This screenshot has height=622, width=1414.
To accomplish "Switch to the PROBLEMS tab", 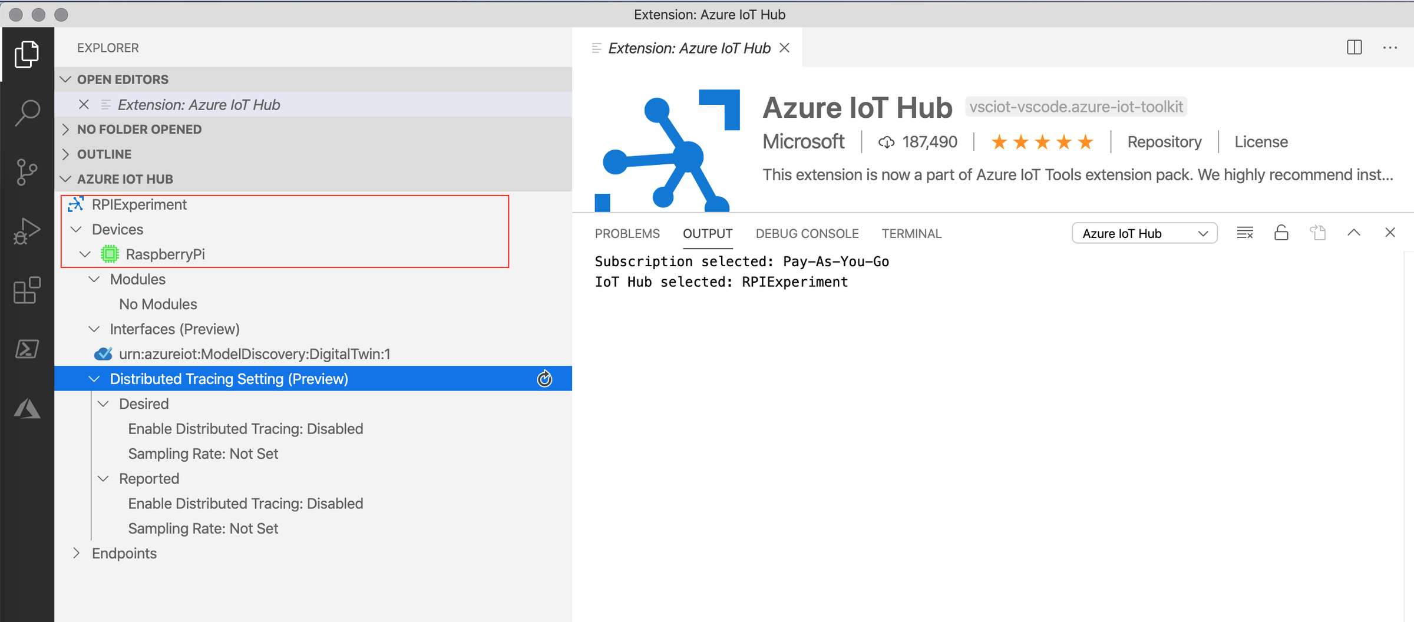I will (627, 233).
